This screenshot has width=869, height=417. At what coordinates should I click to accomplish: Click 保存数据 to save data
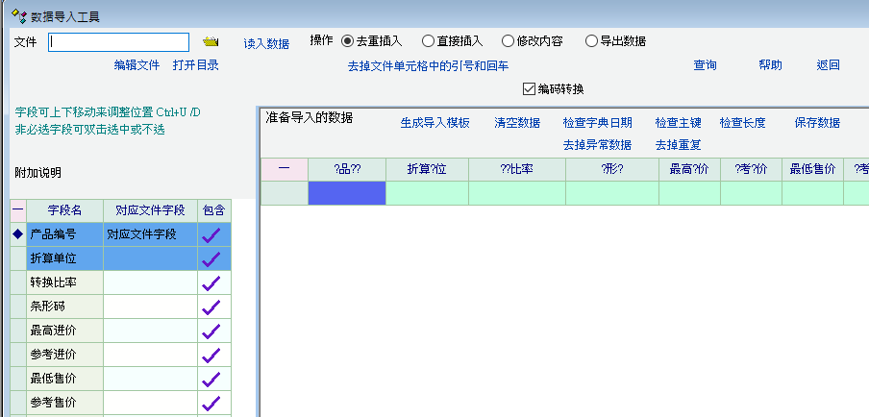point(817,123)
